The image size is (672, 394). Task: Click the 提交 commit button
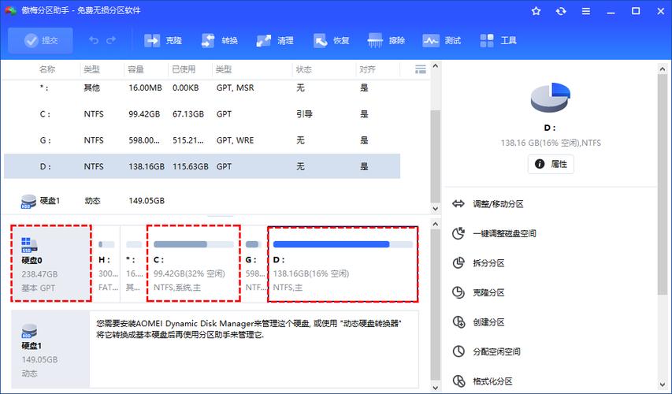click(x=40, y=40)
